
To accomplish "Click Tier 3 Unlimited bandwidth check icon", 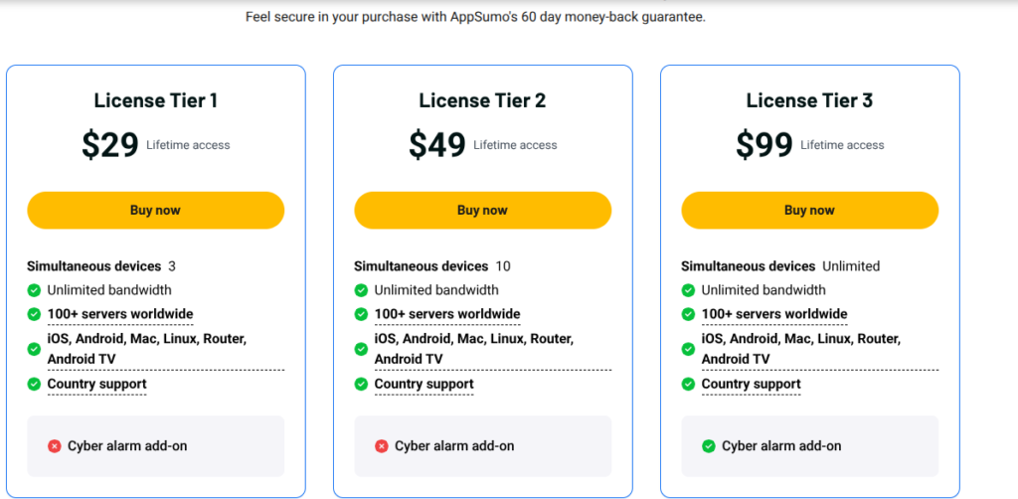I will point(689,290).
